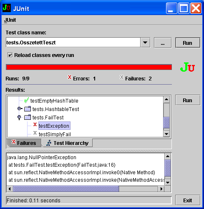This screenshot has height=209, width=204.
Task: Open the JUnit menu
Action: pos(10,20)
